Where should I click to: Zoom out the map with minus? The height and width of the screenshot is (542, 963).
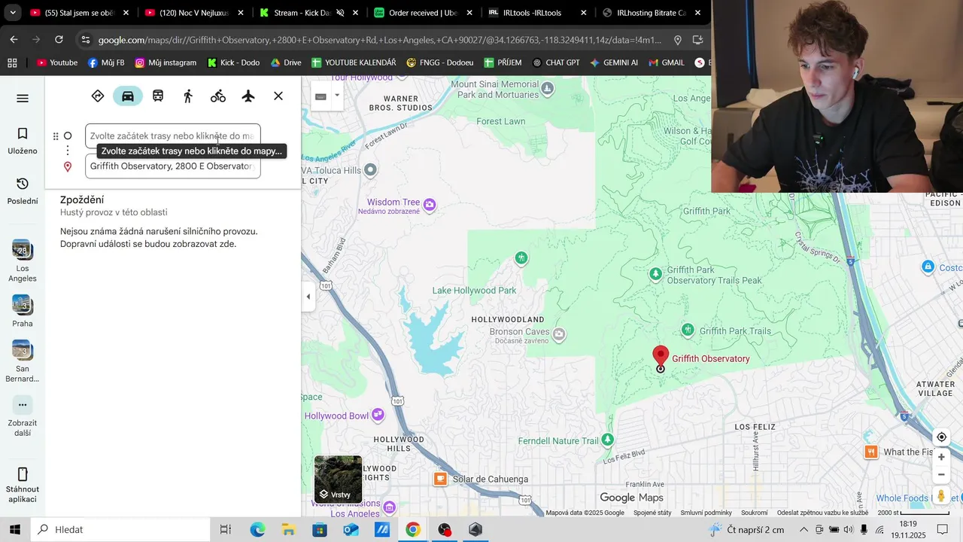click(x=941, y=475)
